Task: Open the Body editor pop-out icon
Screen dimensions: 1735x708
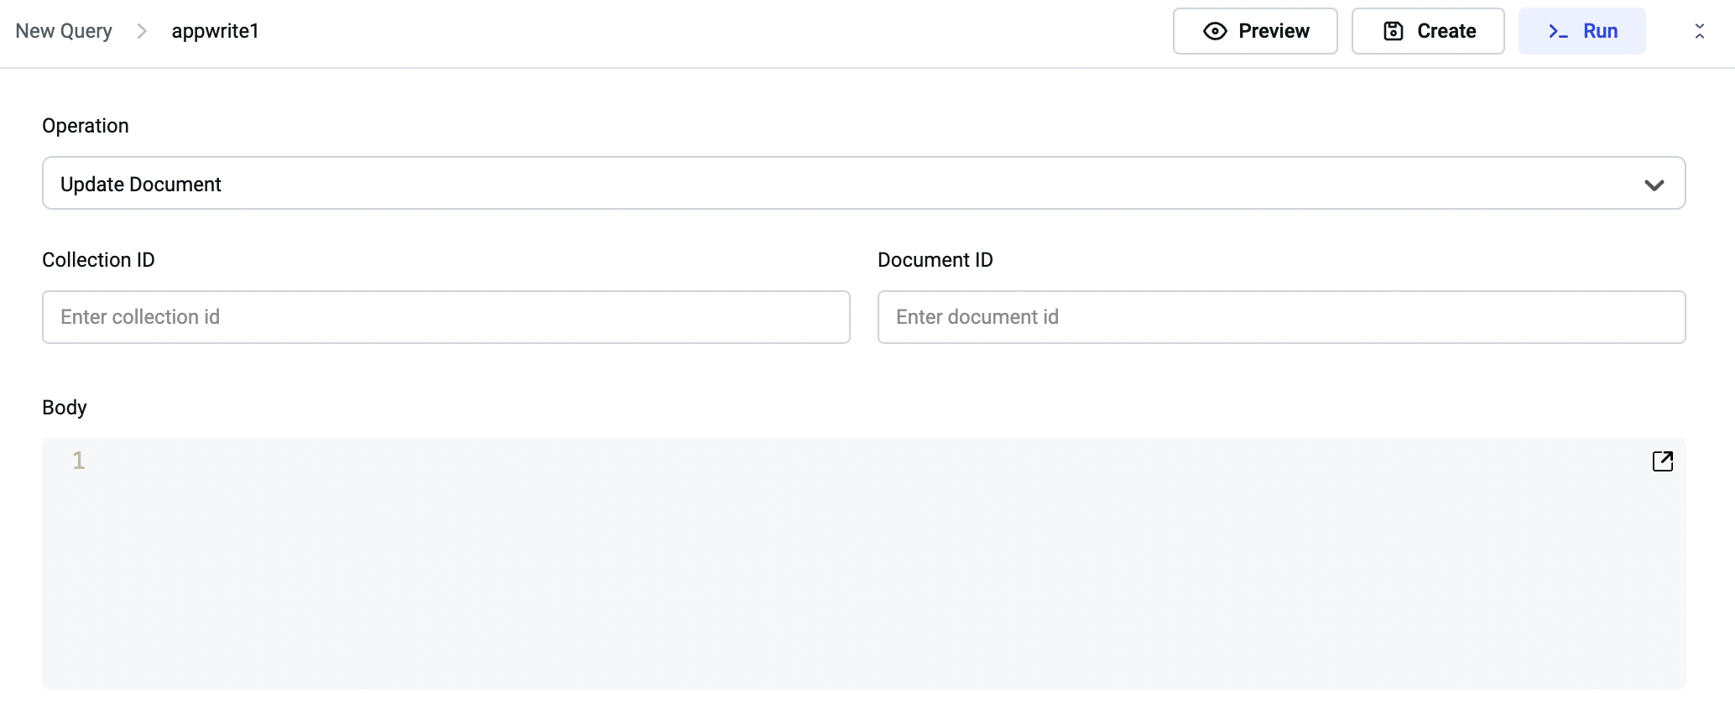Action: click(x=1662, y=461)
